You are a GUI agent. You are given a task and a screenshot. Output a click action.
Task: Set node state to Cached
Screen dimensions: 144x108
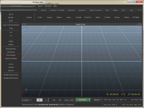point(11,67)
